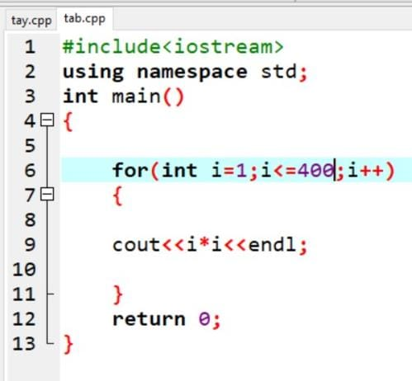Click line number 13 in the gutter
The width and height of the screenshot is (412, 381).
24,344
